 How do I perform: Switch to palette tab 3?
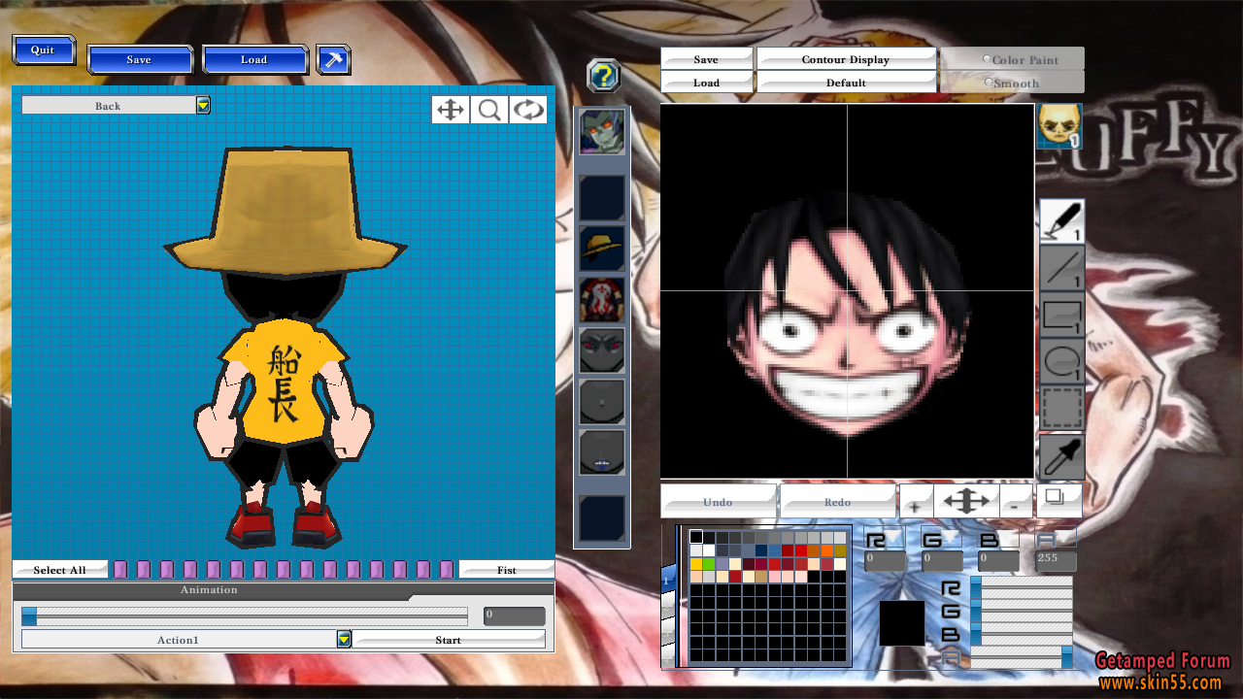(668, 633)
